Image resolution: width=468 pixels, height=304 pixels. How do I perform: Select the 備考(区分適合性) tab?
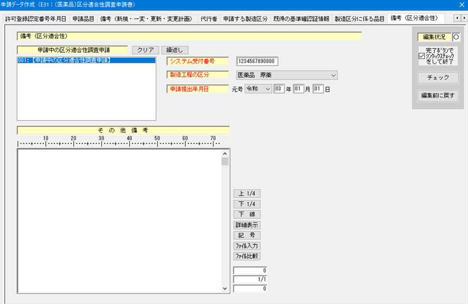tap(415, 18)
